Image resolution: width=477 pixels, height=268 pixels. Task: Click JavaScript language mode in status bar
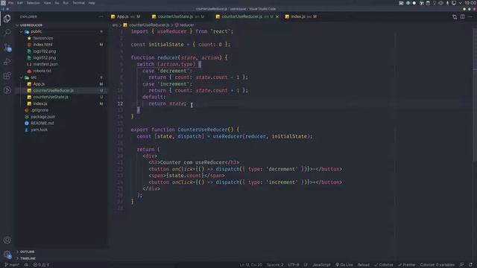click(x=321, y=265)
